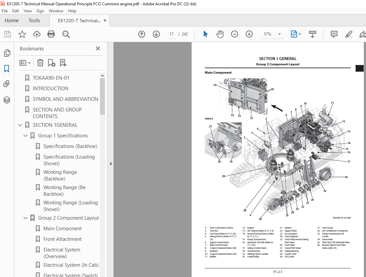Go to previous page arrow
This screenshot has height=277, width=366.
point(142,34)
